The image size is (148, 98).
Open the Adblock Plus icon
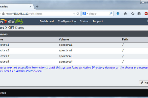[x=146, y=14]
